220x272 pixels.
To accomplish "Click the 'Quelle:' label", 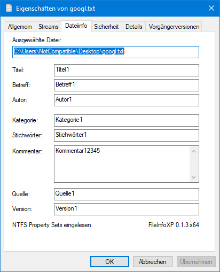I will pos(21,194).
